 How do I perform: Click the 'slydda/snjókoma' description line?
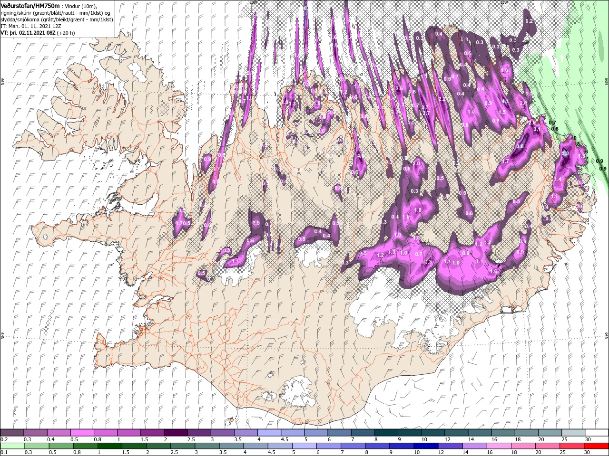tap(56, 19)
